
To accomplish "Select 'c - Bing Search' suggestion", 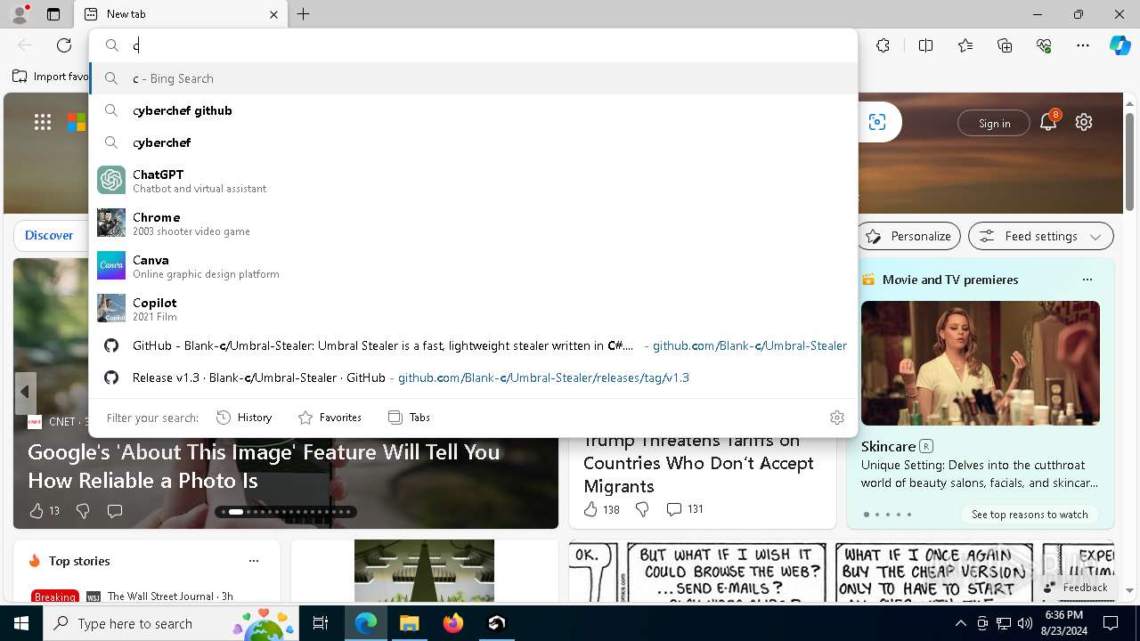I will (x=474, y=78).
